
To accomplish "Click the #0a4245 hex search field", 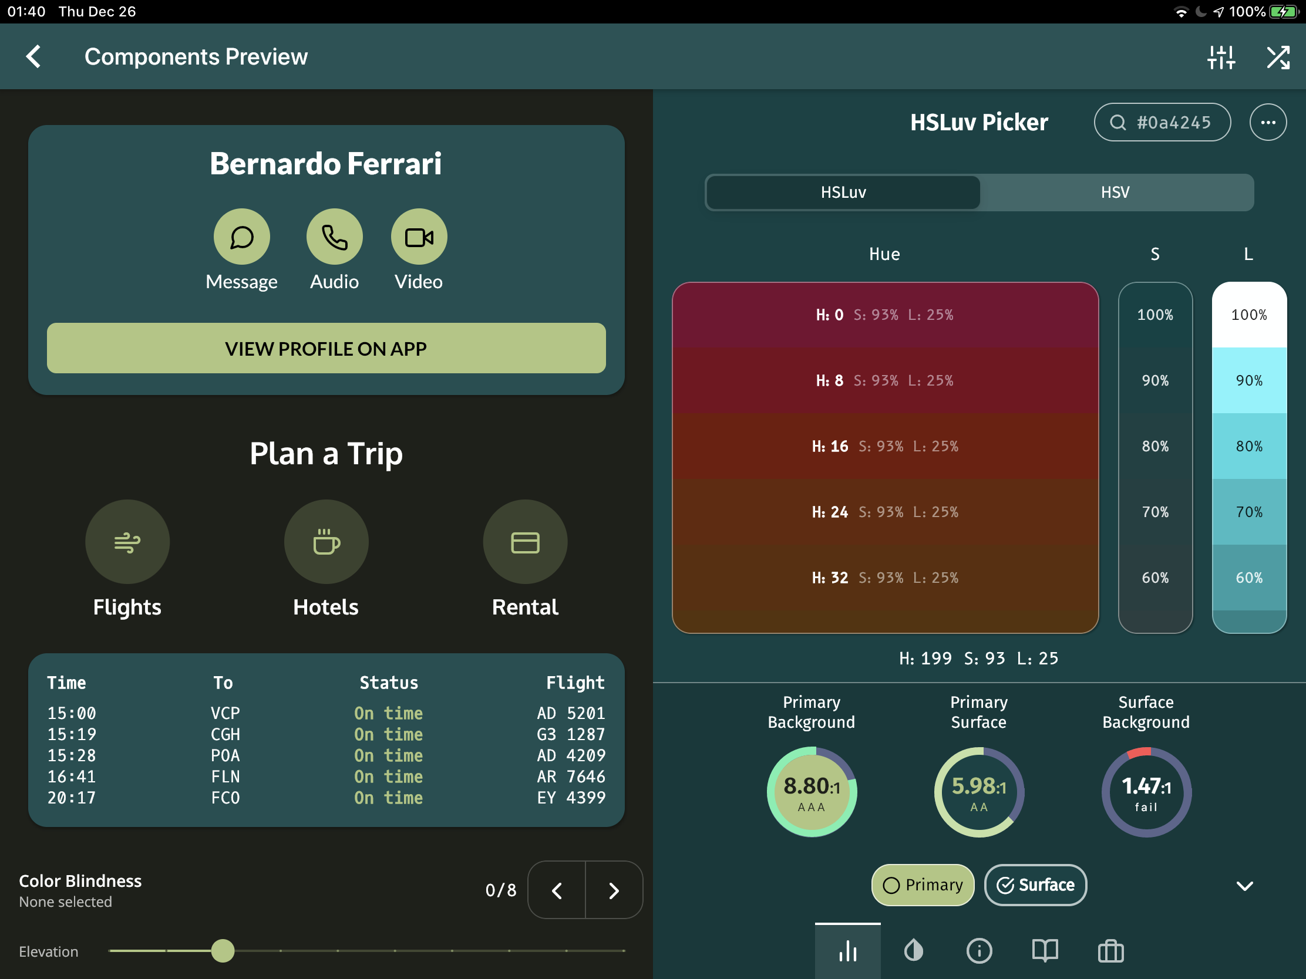I will (1162, 122).
